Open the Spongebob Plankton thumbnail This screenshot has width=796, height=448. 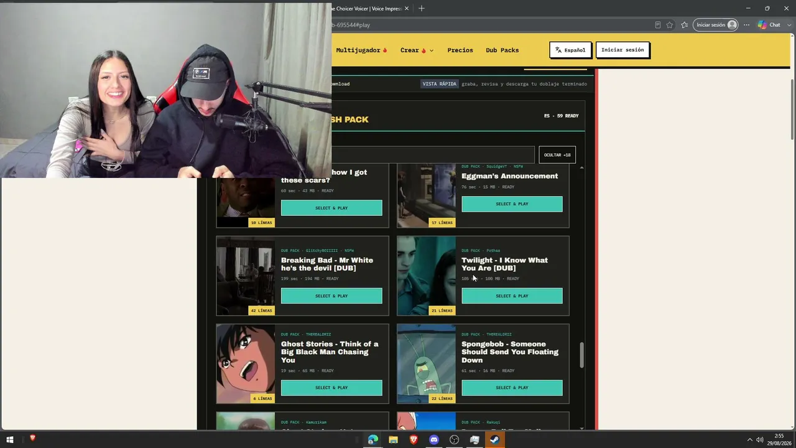click(426, 363)
